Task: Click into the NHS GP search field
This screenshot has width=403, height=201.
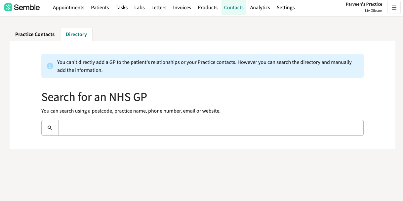Action: pos(211,128)
